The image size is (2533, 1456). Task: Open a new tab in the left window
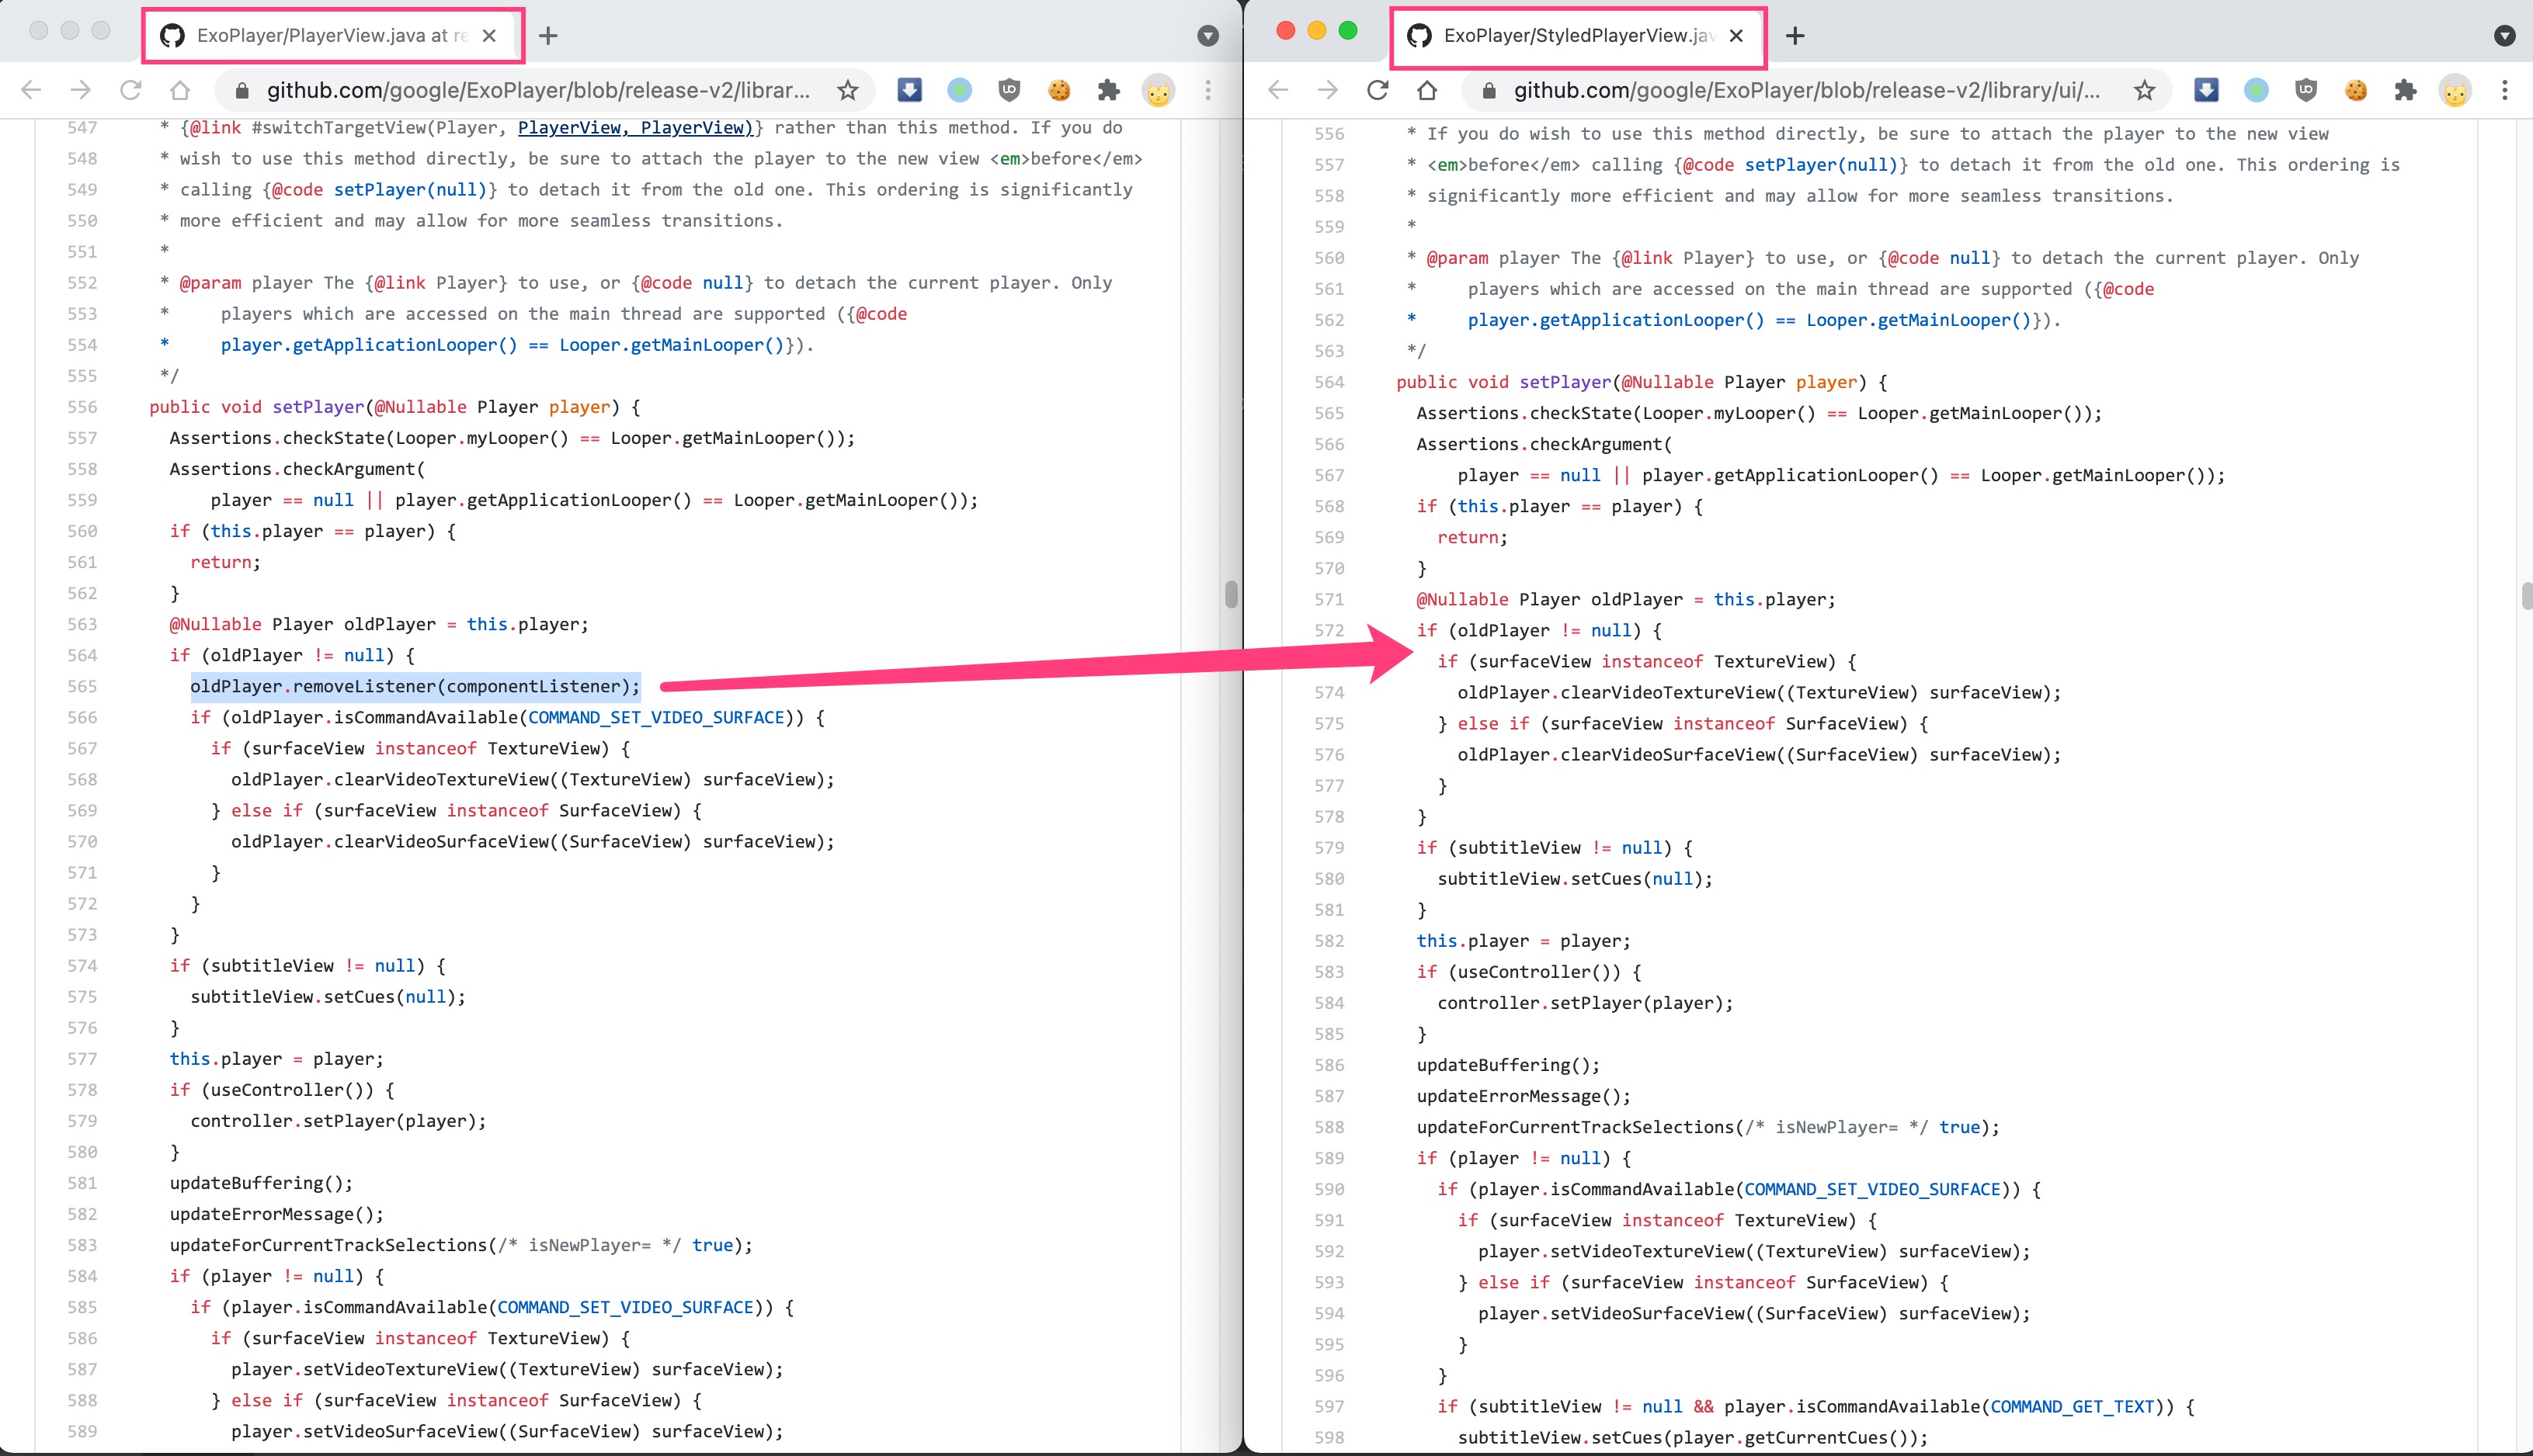click(x=547, y=36)
